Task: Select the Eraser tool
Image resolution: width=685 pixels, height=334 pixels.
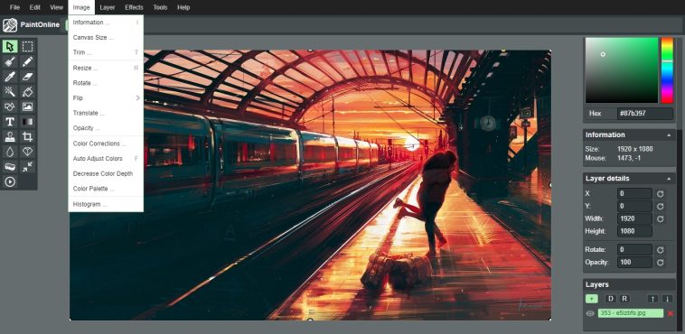Action: pyautogui.click(x=27, y=77)
